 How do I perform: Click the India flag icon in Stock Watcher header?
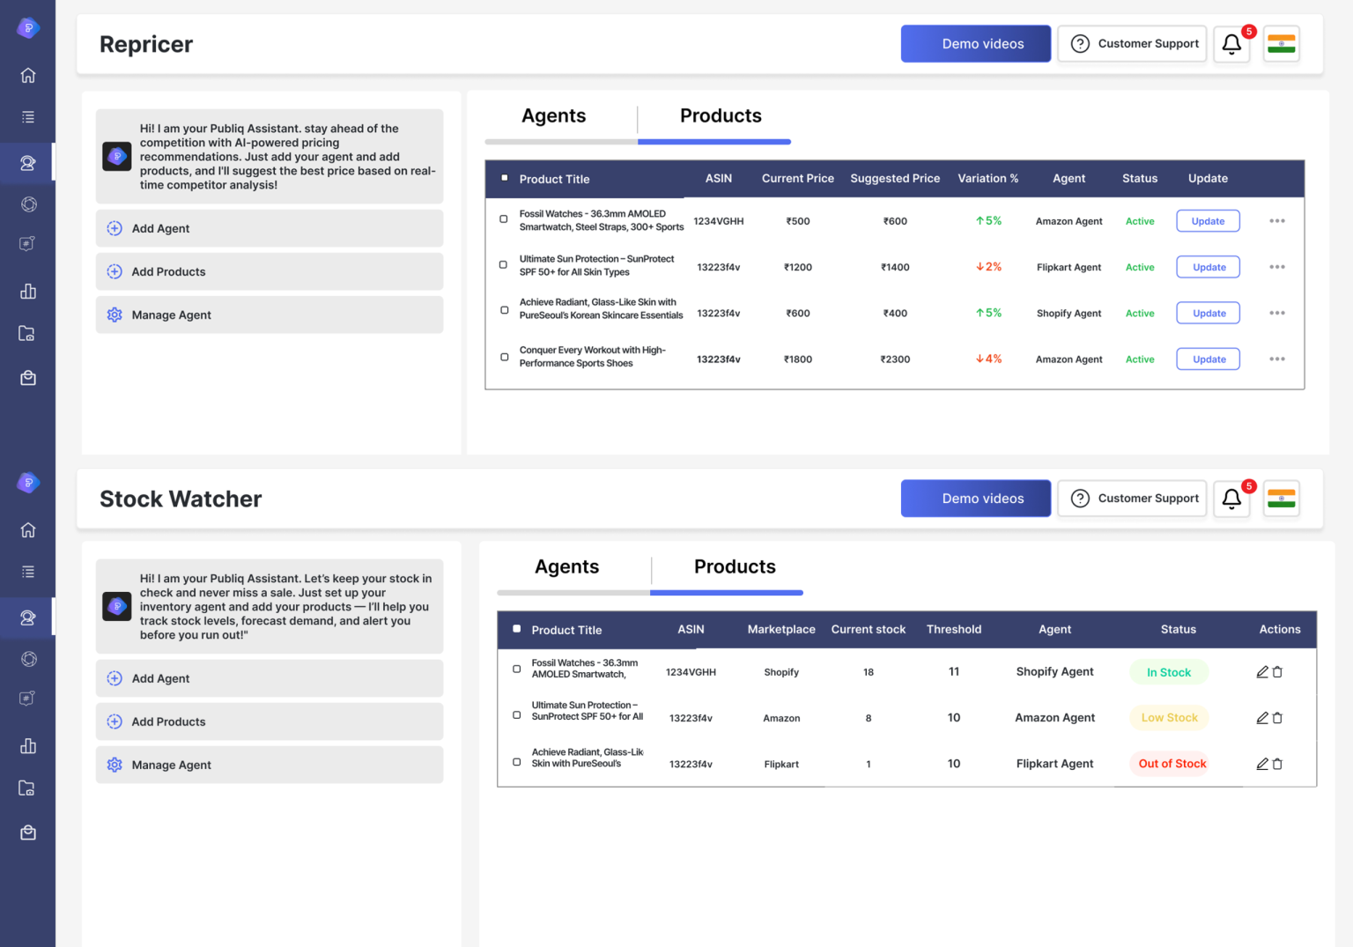1281,499
